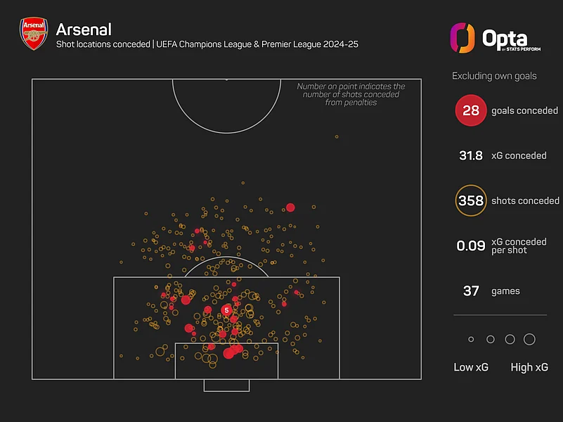Click the 31.8 xG conceded value

click(471, 155)
